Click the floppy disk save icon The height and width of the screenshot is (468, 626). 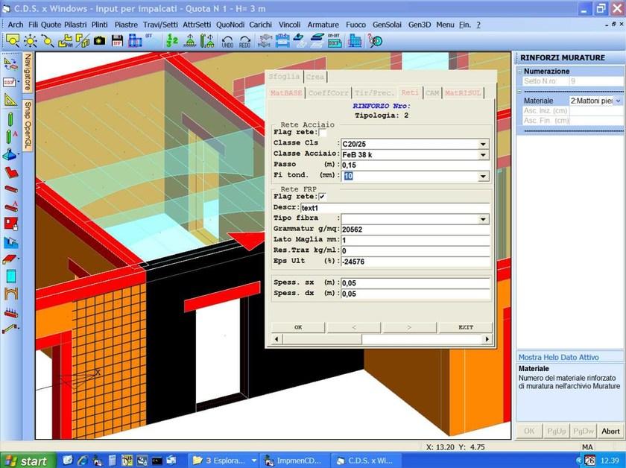click(117, 41)
